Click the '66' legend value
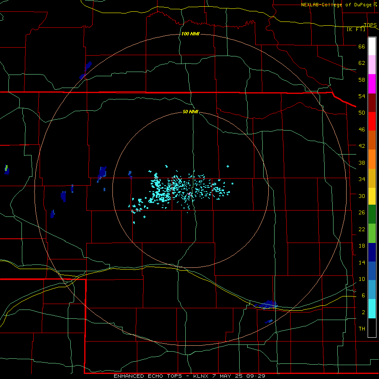This screenshot has width=379, height=379. click(362, 47)
